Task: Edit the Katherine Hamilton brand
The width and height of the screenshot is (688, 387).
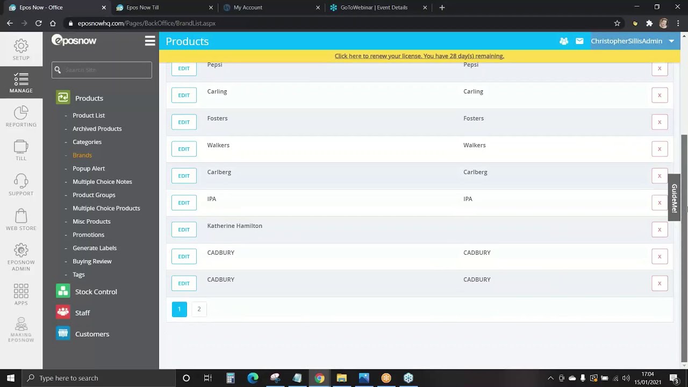Action: (184, 230)
